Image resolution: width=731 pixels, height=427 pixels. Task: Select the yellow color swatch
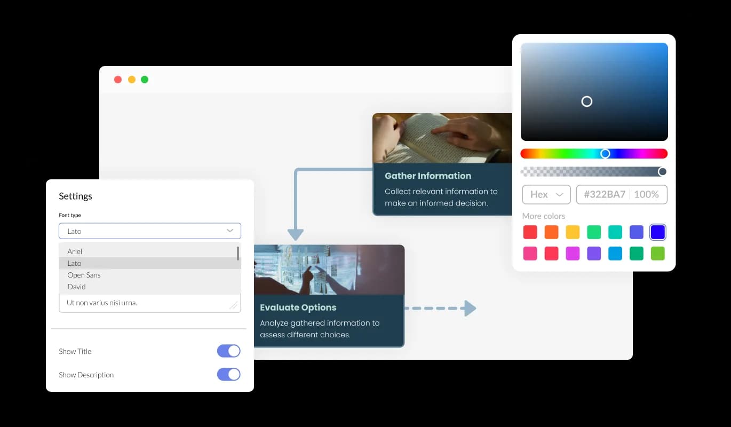click(573, 232)
